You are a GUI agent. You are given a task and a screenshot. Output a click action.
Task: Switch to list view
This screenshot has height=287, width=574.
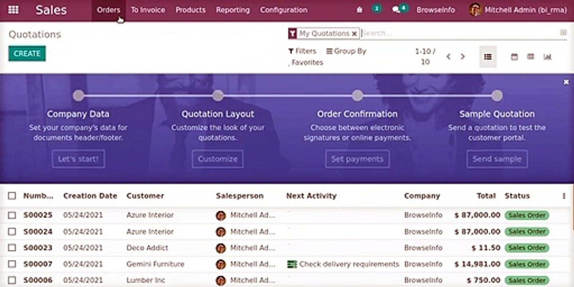click(x=488, y=57)
